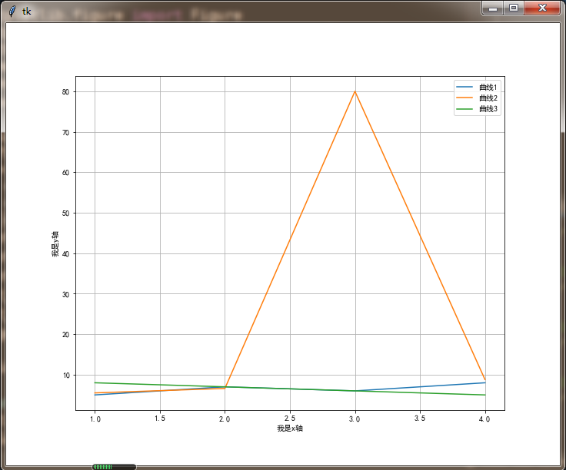
Task: Click the x-axis tick value 2.5
Action: 290,419
